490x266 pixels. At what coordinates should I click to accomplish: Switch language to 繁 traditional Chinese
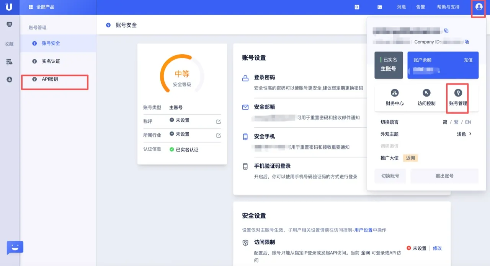point(456,122)
